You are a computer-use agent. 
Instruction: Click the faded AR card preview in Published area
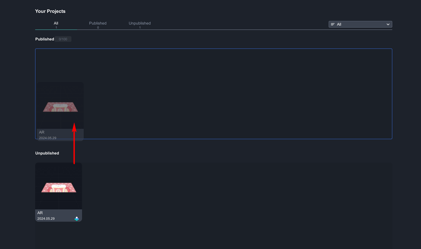click(x=60, y=106)
